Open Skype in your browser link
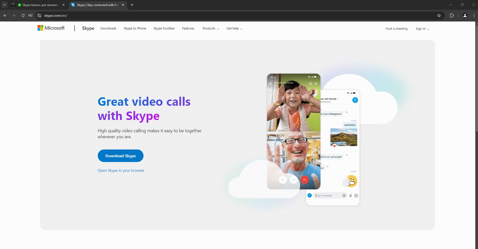 click(x=121, y=170)
